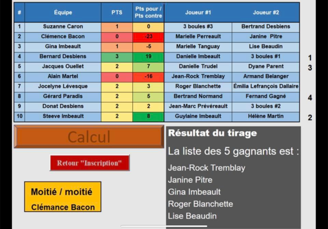Select the Suzanne Caron team cell
The height and width of the screenshot is (229, 328).
(x=63, y=27)
